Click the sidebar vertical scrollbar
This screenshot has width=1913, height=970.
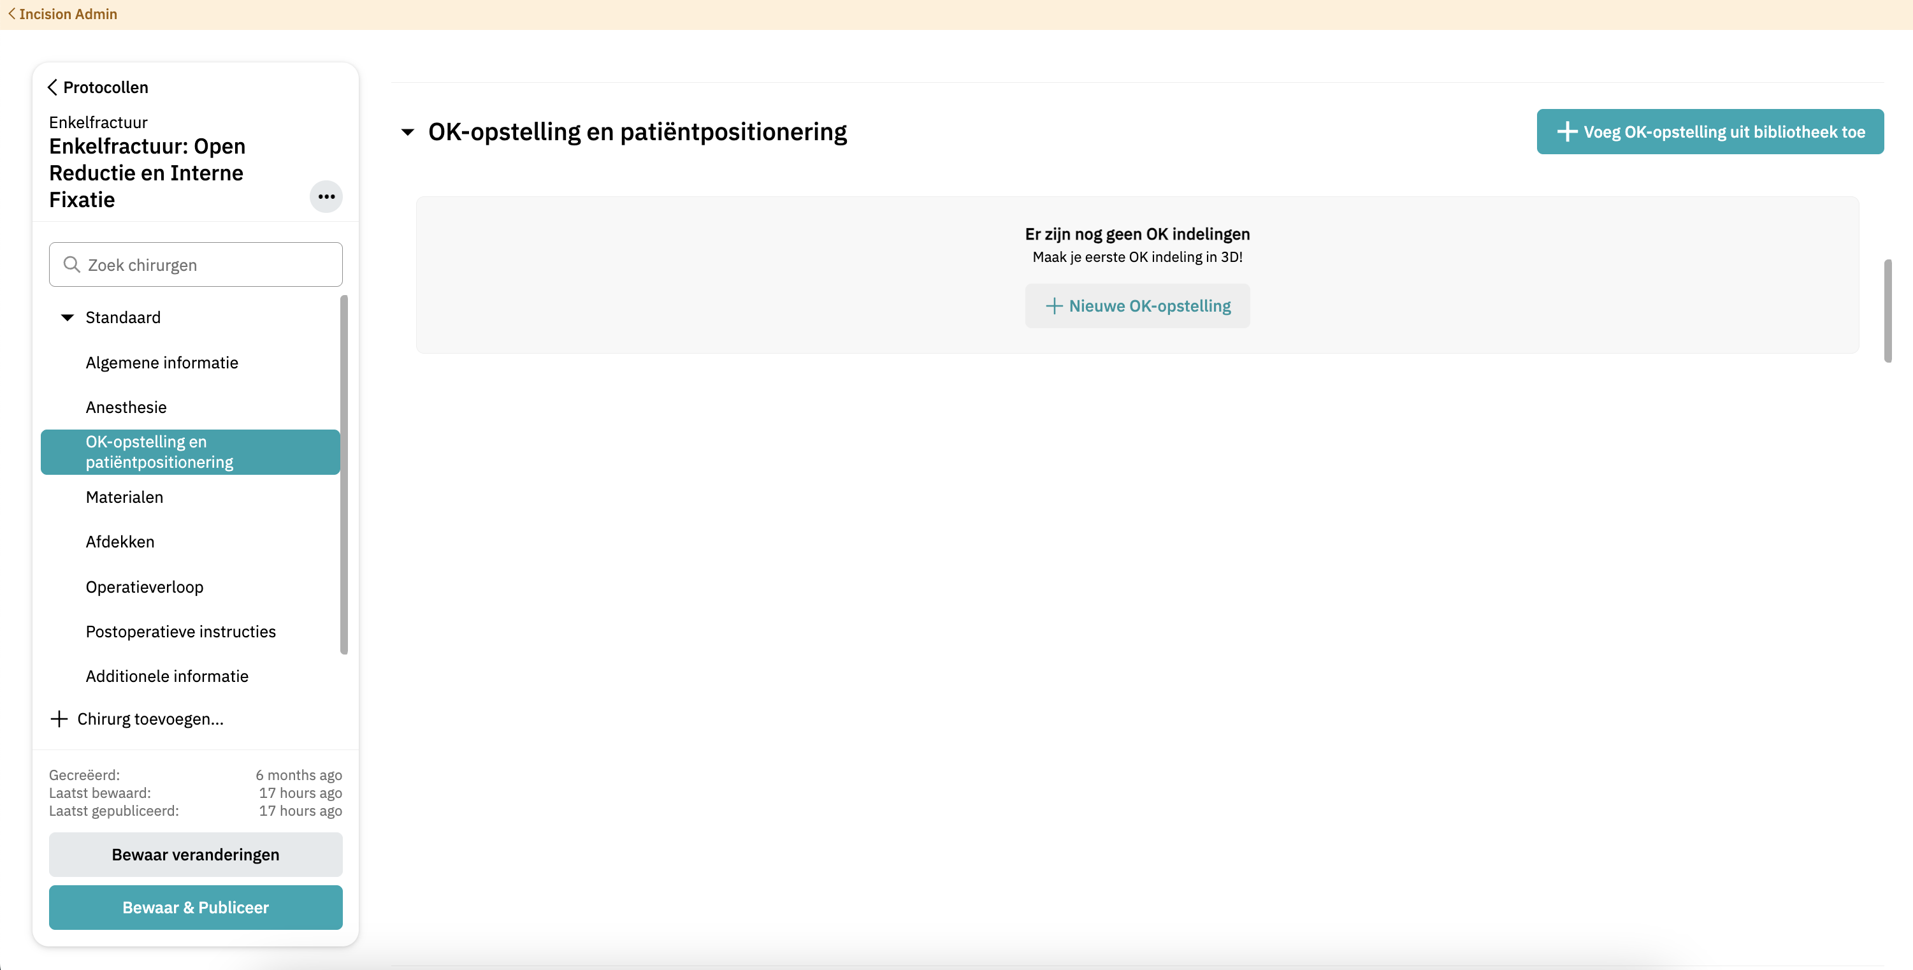344,475
